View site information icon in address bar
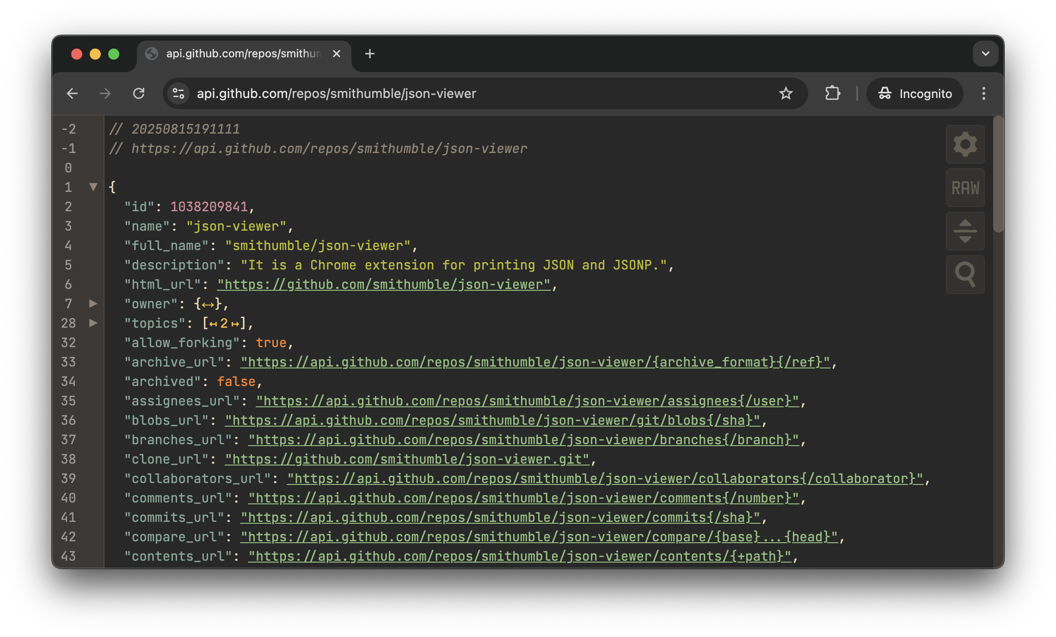 tap(178, 93)
